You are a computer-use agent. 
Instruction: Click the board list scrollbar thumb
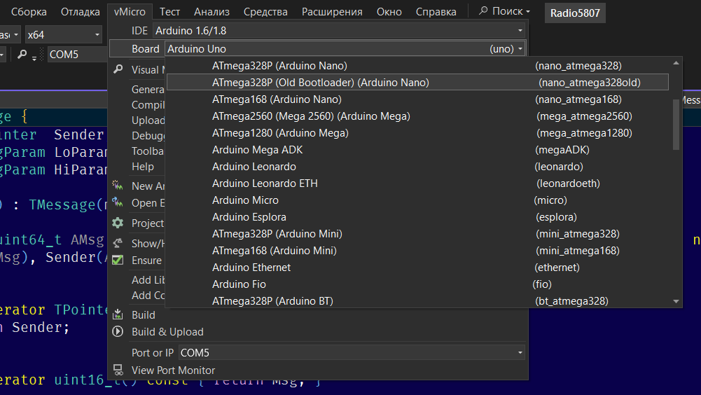[x=676, y=125]
